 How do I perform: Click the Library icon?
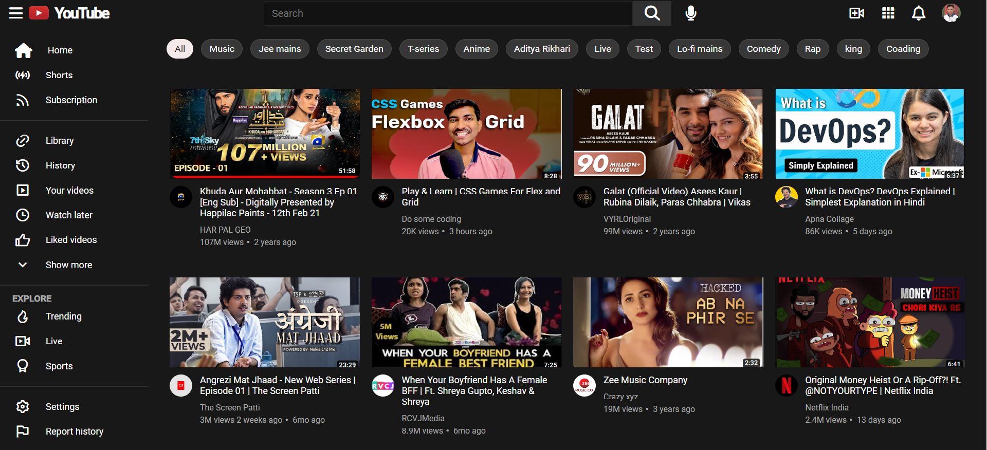[x=23, y=141]
